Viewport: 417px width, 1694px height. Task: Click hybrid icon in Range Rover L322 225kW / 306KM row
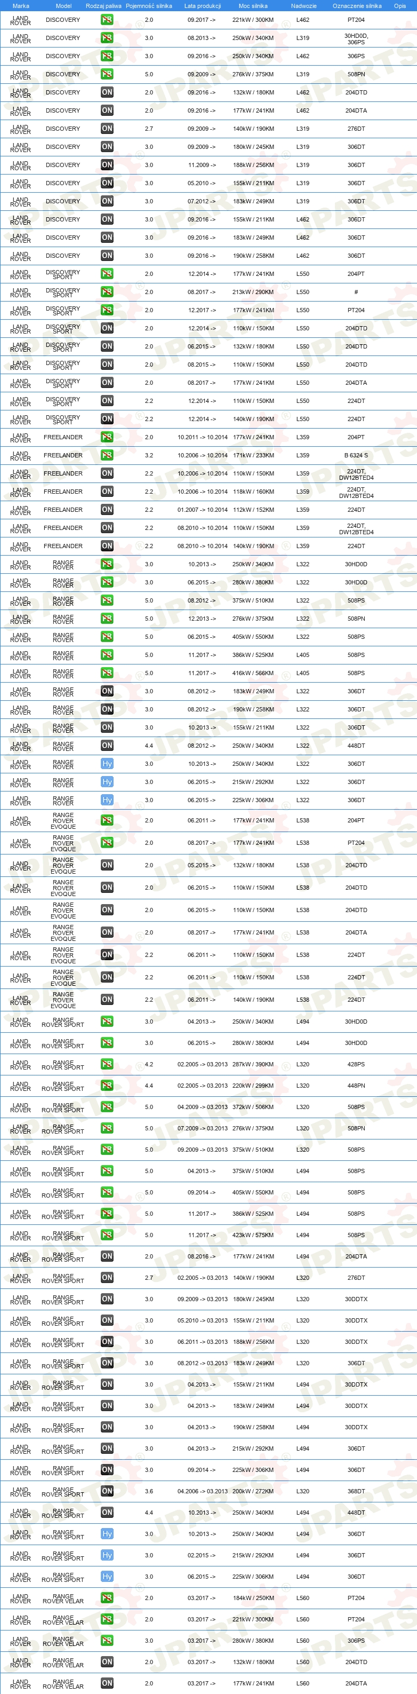click(107, 801)
